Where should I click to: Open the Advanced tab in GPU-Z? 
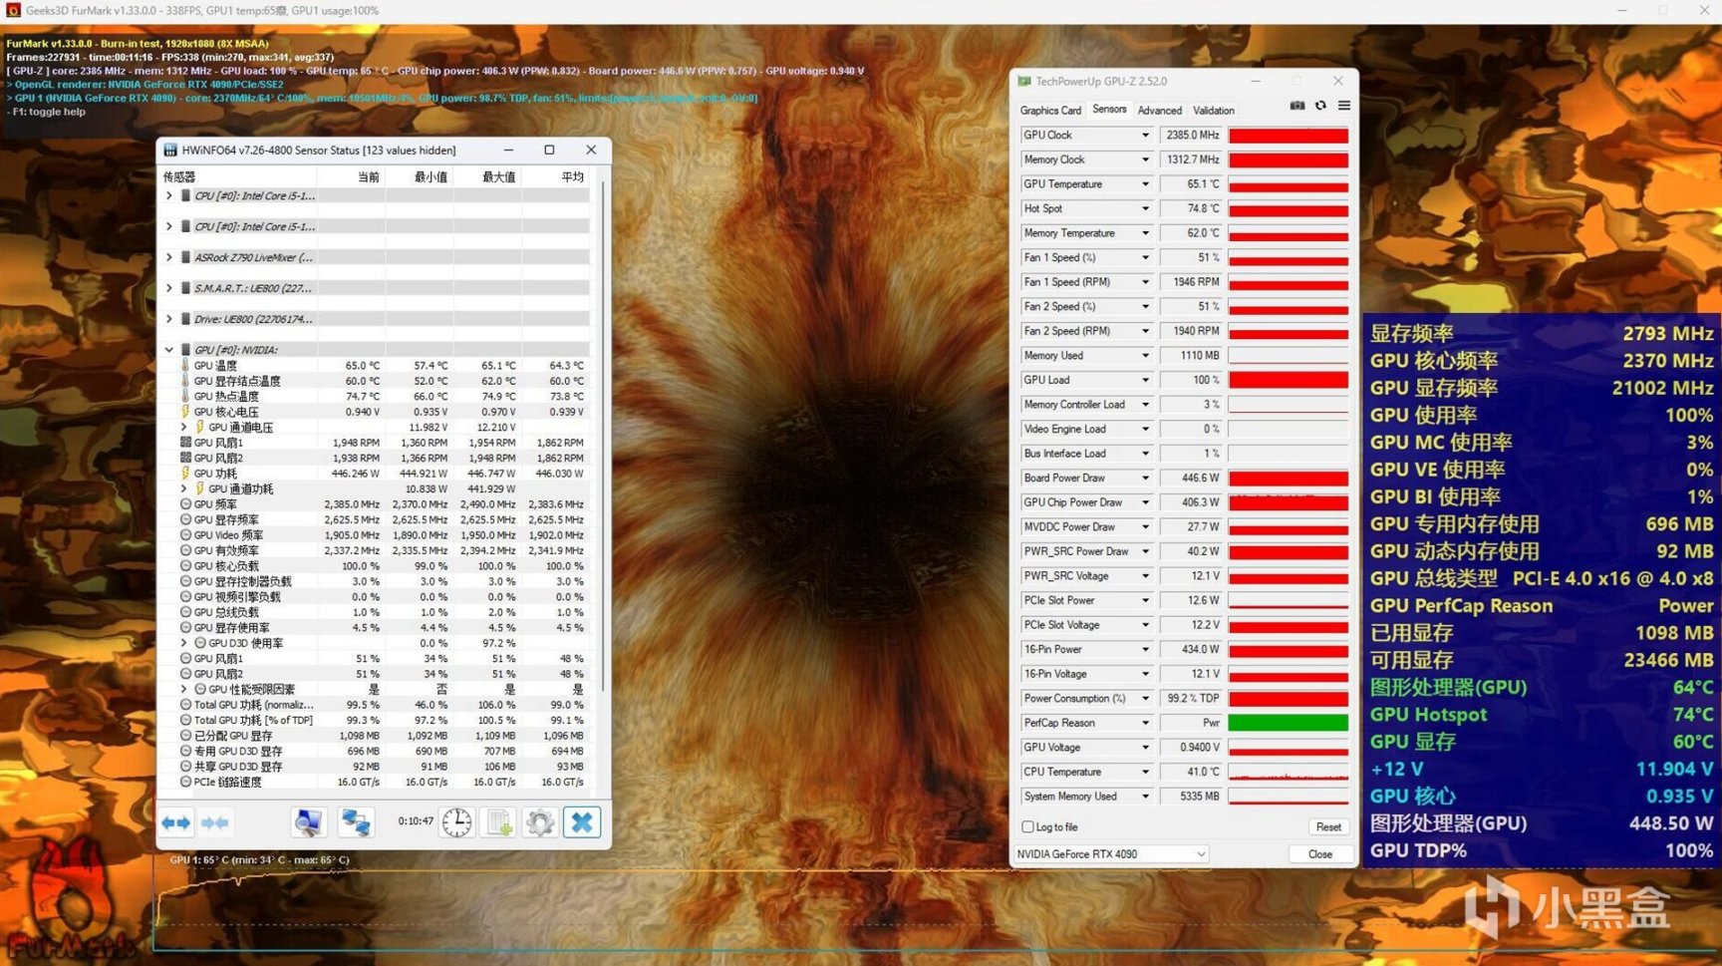[x=1160, y=111]
